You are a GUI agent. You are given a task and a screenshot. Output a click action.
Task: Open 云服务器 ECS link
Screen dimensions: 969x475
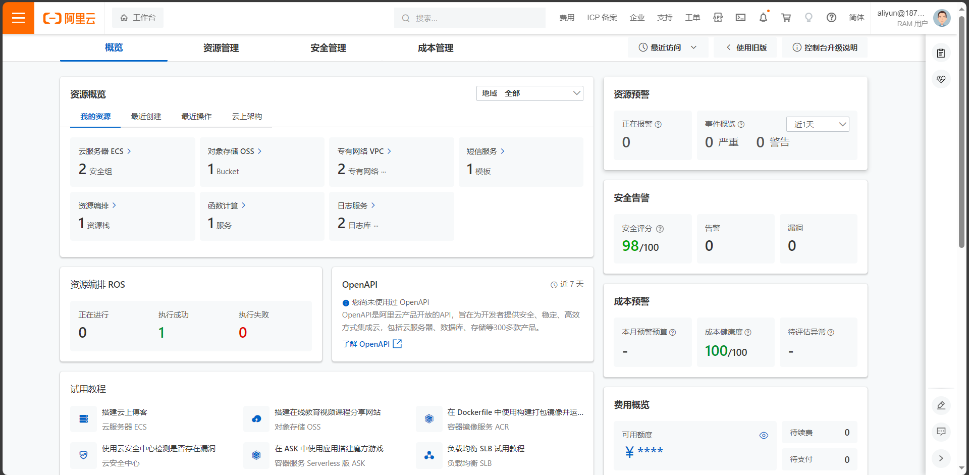(x=104, y=151)
